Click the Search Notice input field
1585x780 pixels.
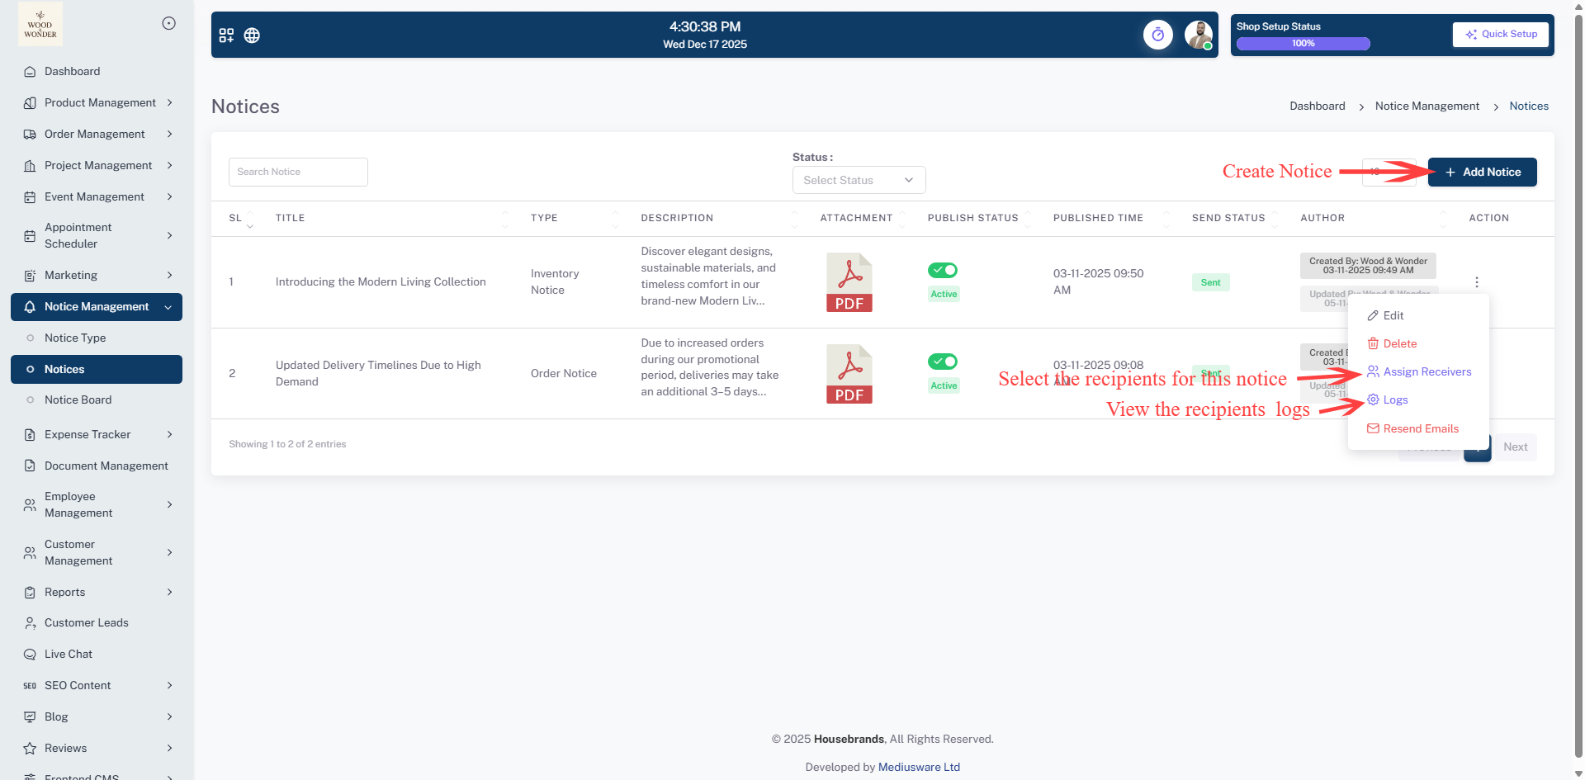click(x=298, y=172)
